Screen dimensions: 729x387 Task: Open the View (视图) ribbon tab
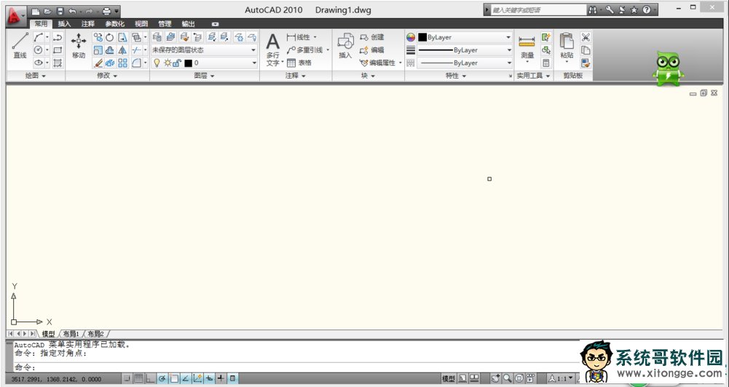tap(141, 24)
